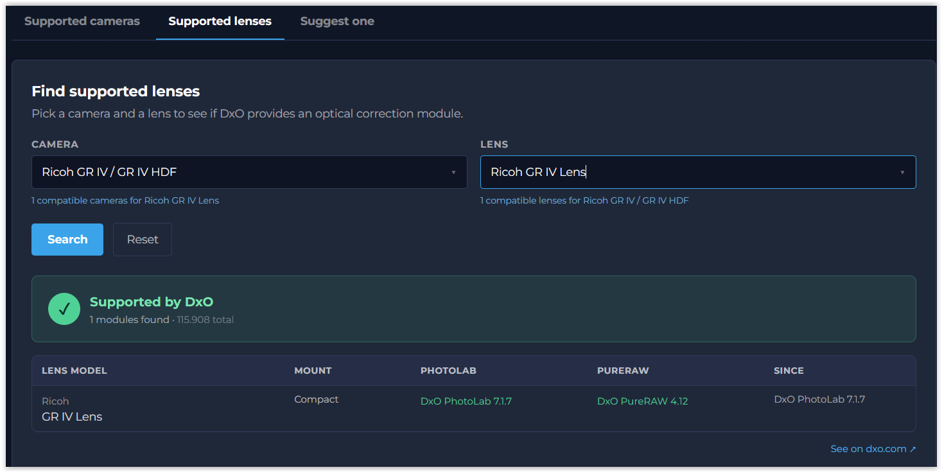Click the SINCE column header
The image size is (942, 472).
click(x=789, y=371)
